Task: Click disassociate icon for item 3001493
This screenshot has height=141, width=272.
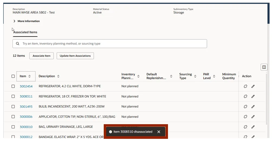Action: (x=245, y=107)
